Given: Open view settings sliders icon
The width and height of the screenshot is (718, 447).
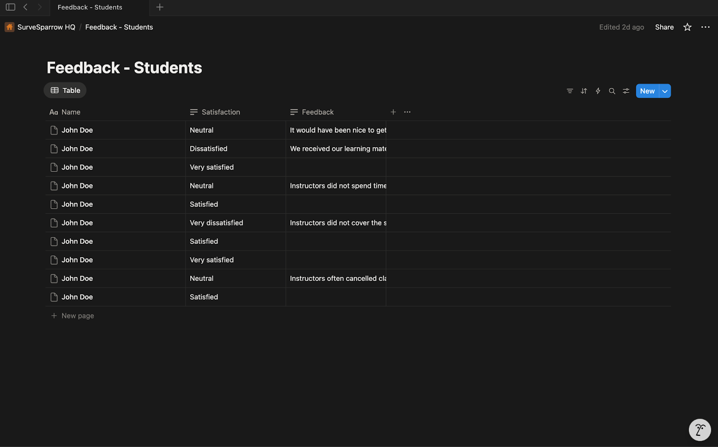Looking at the screenshot, I should 626,91.
